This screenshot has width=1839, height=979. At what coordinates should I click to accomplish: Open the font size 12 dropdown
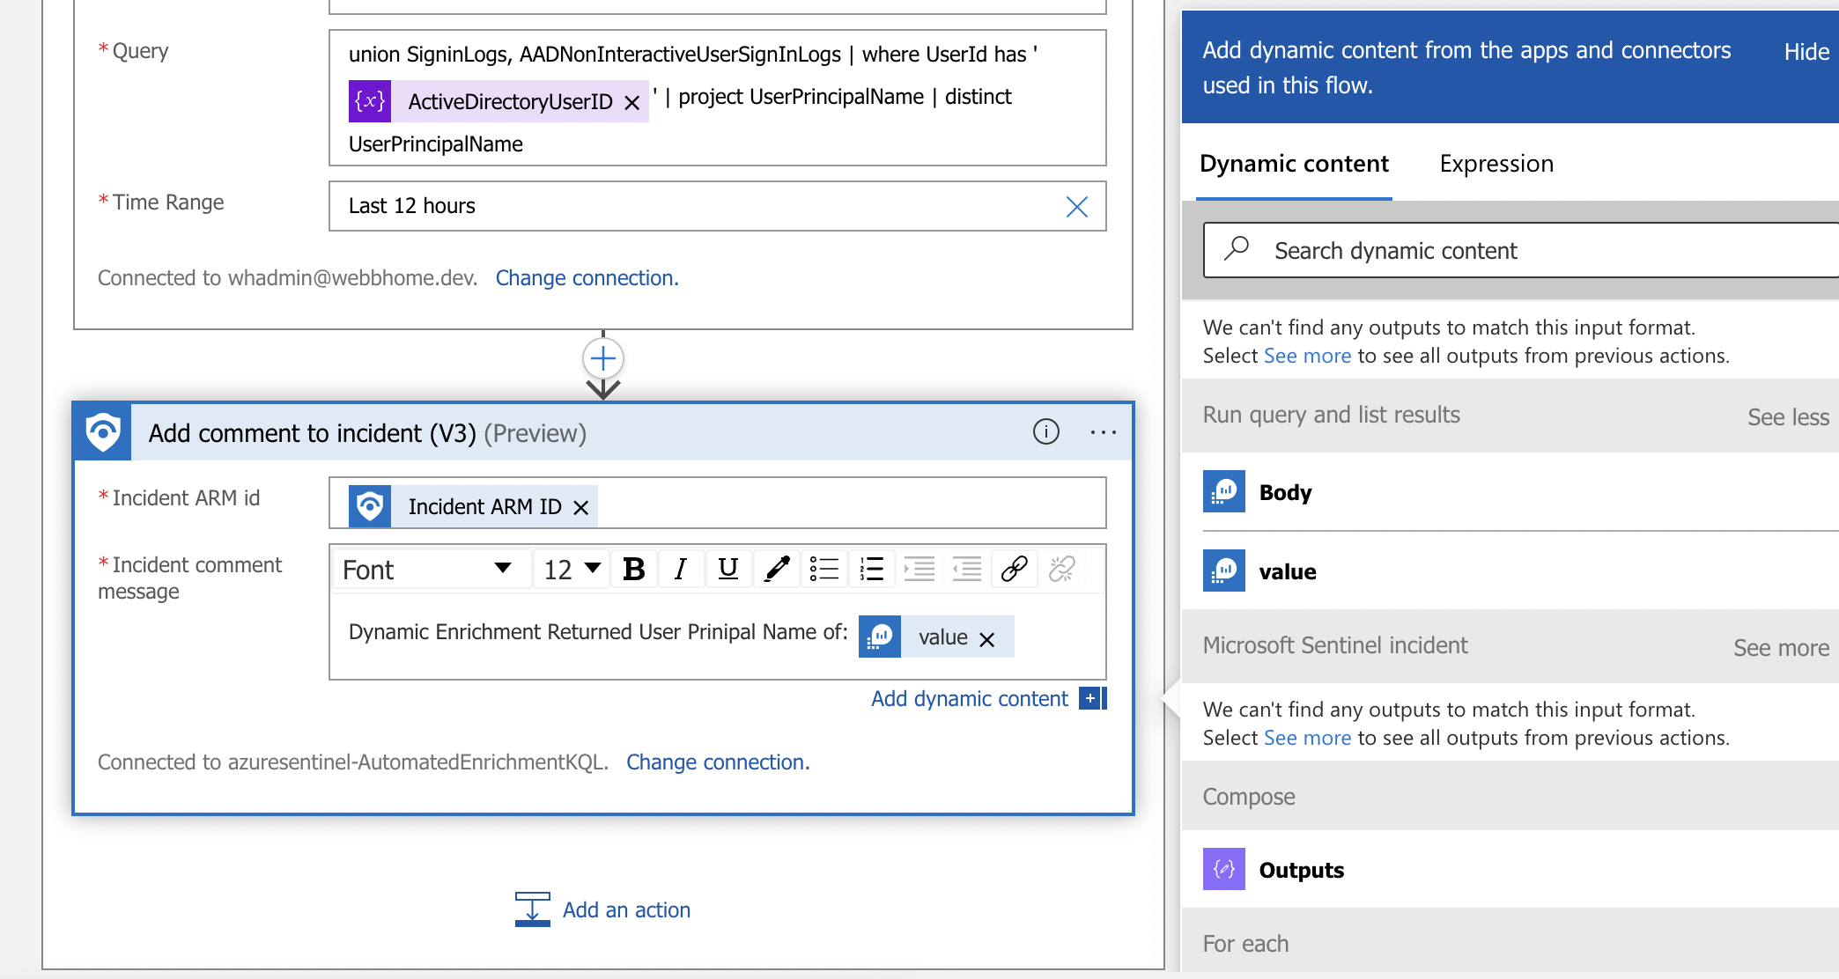pos(572,570)
